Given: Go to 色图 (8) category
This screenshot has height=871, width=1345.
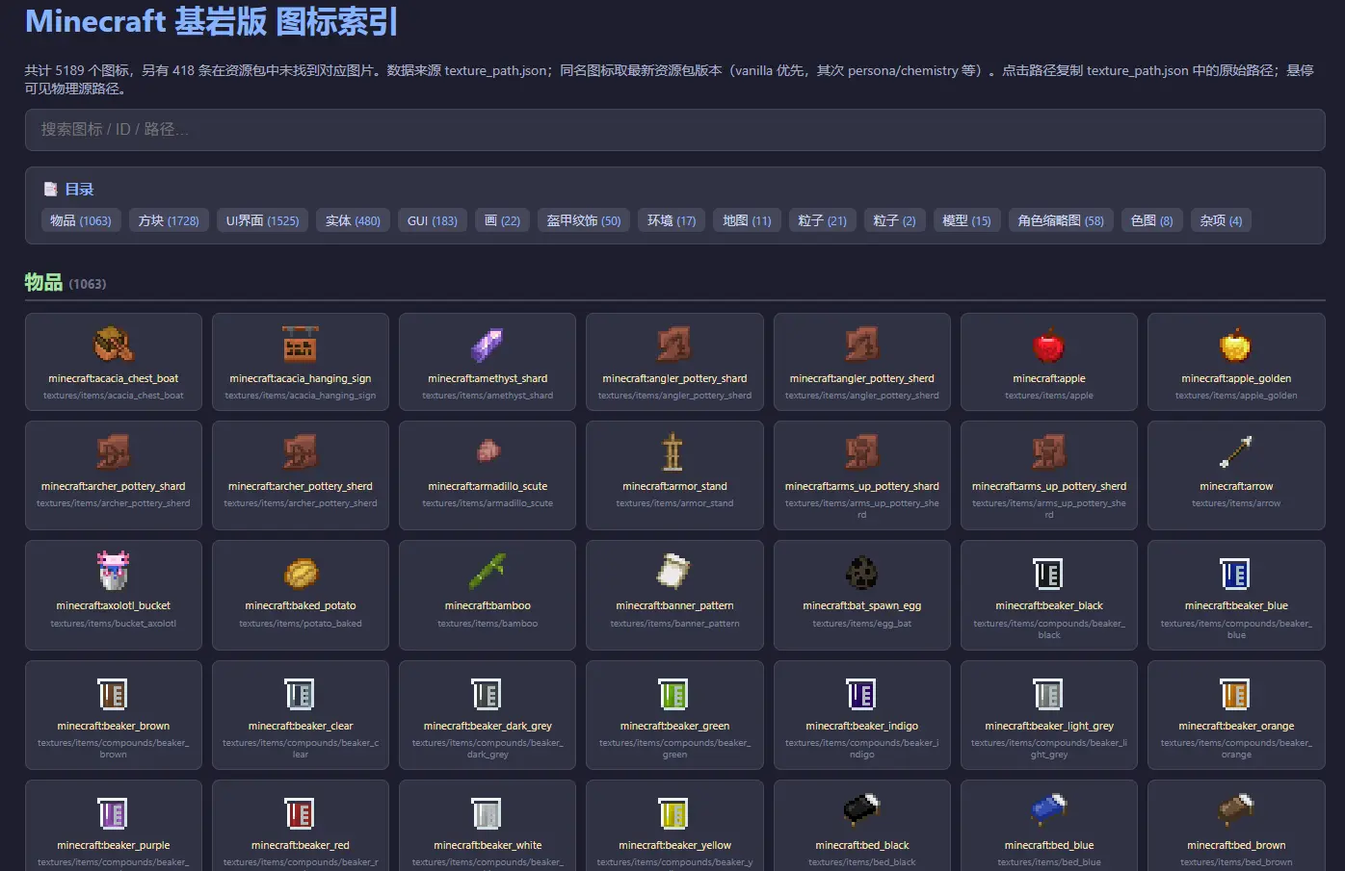Looking at the screenshot, I should (1152, 220).
